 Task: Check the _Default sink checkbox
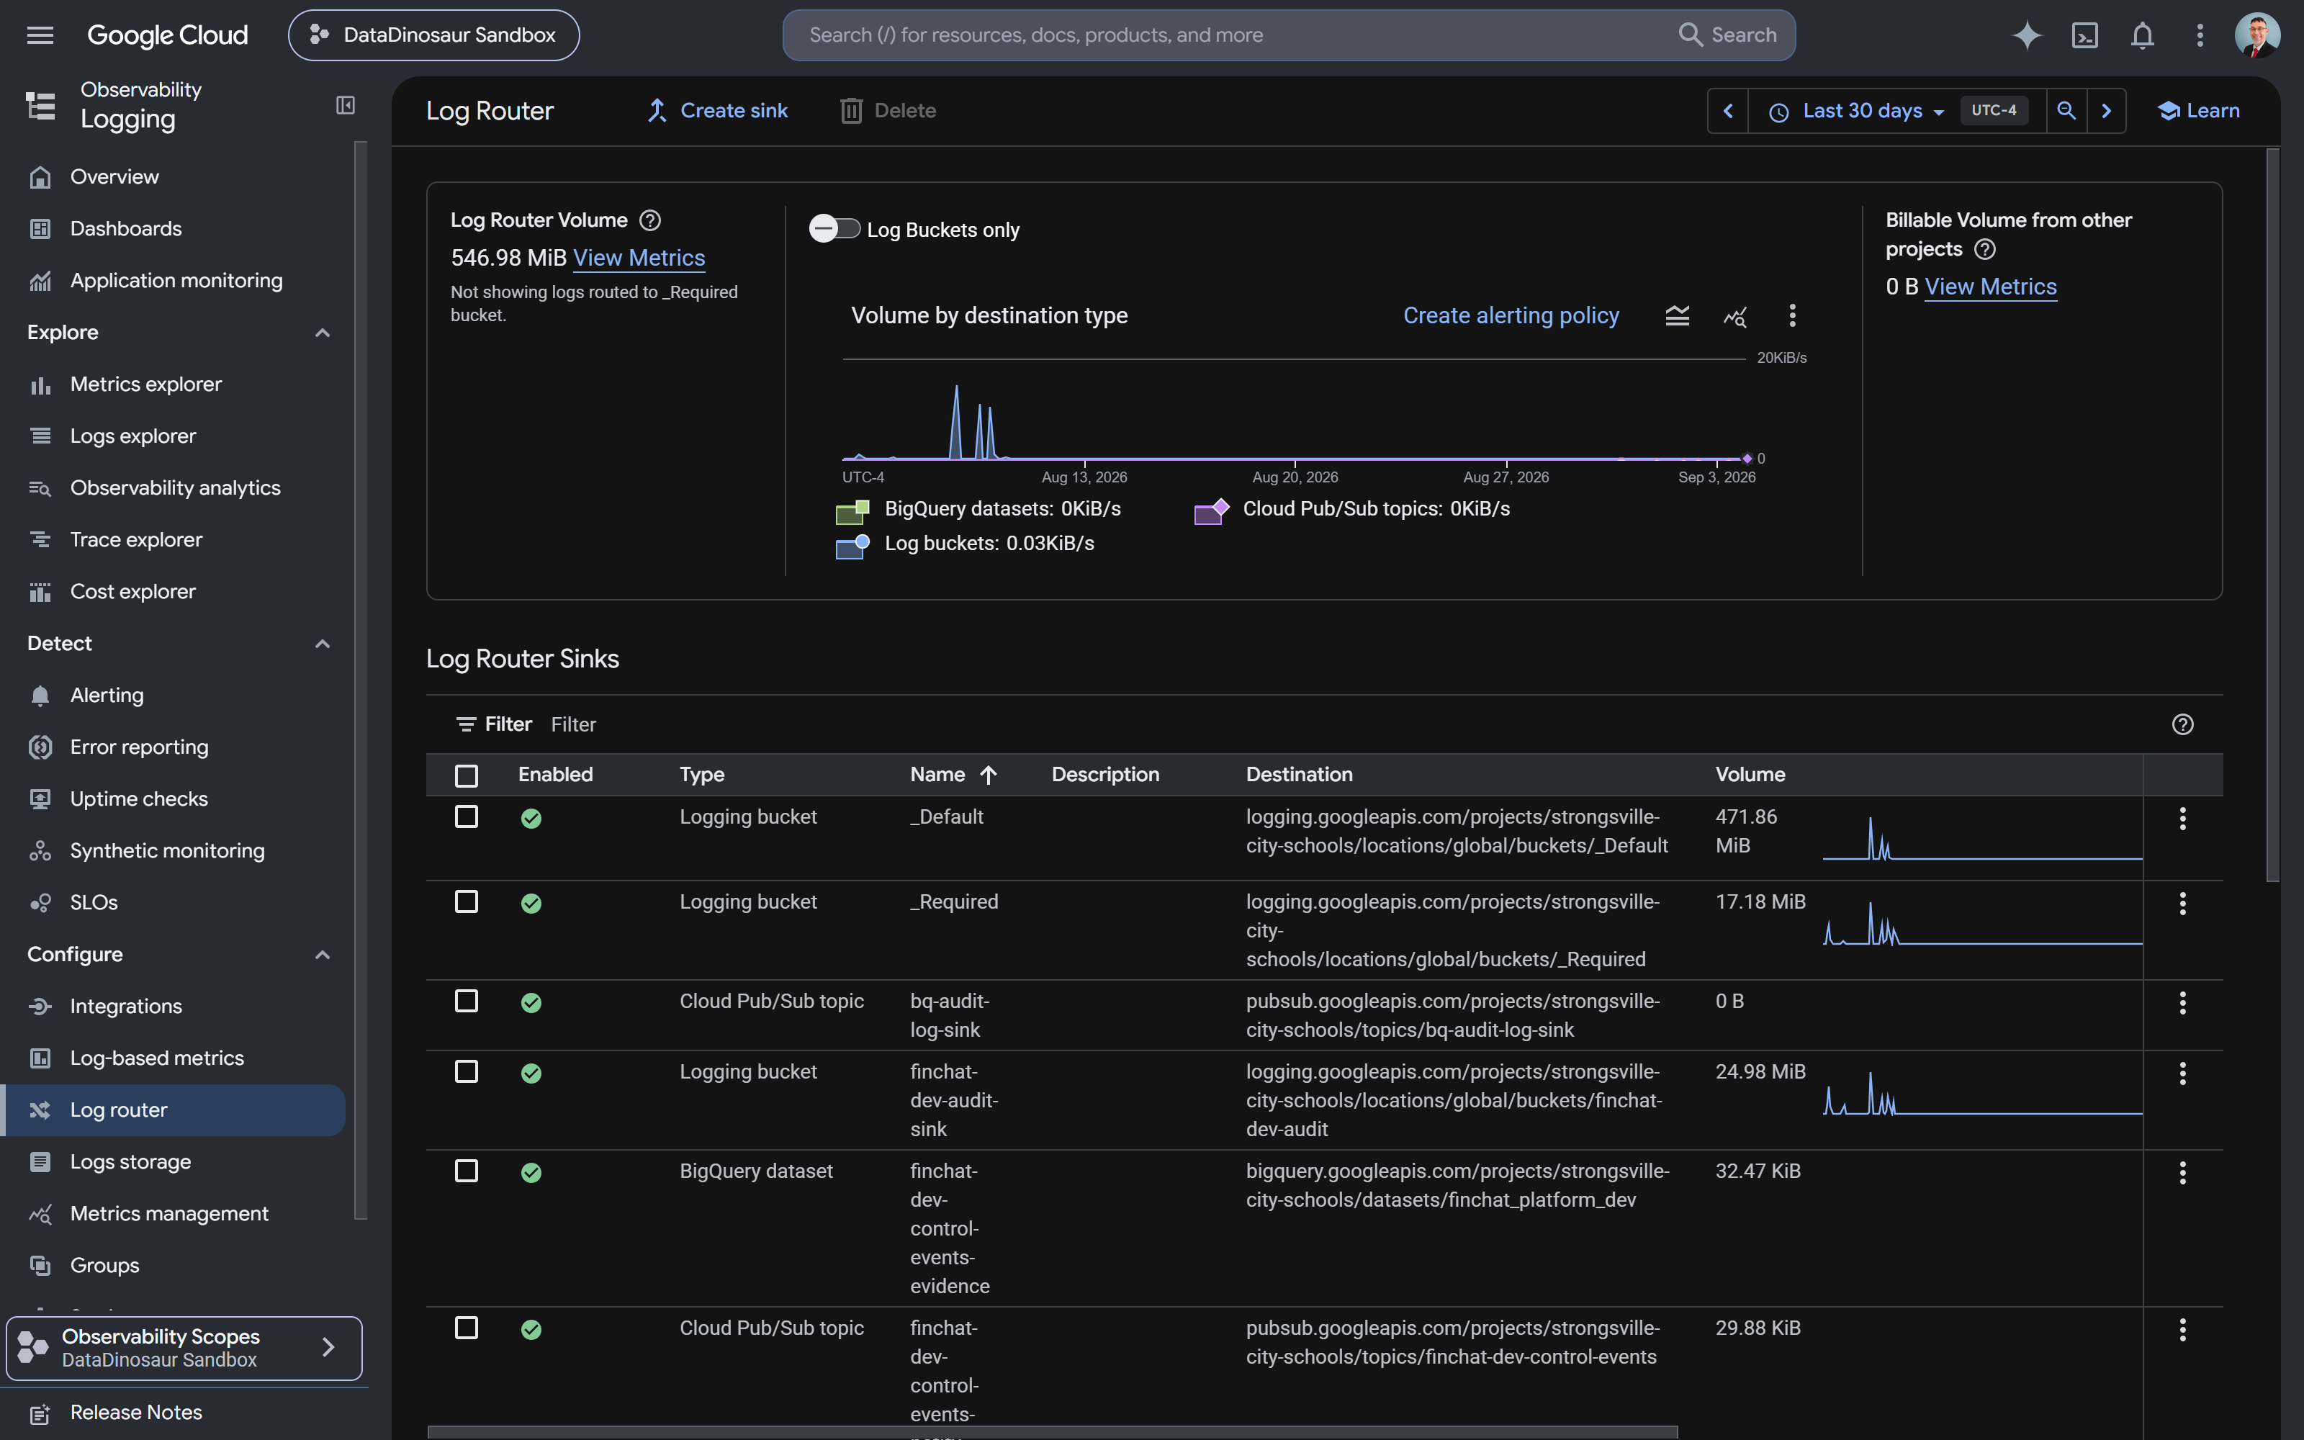[467, 817]
